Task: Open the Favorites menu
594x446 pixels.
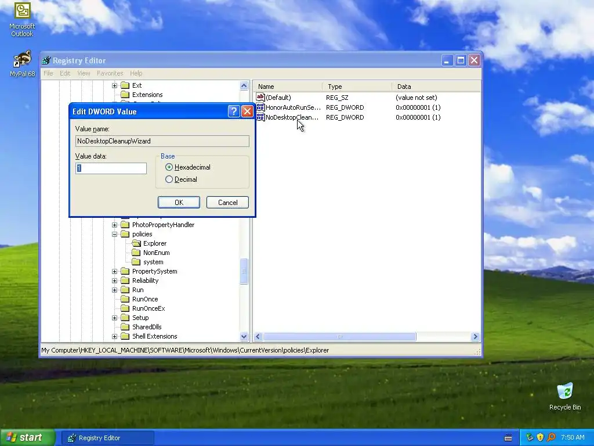Action: 110,73
